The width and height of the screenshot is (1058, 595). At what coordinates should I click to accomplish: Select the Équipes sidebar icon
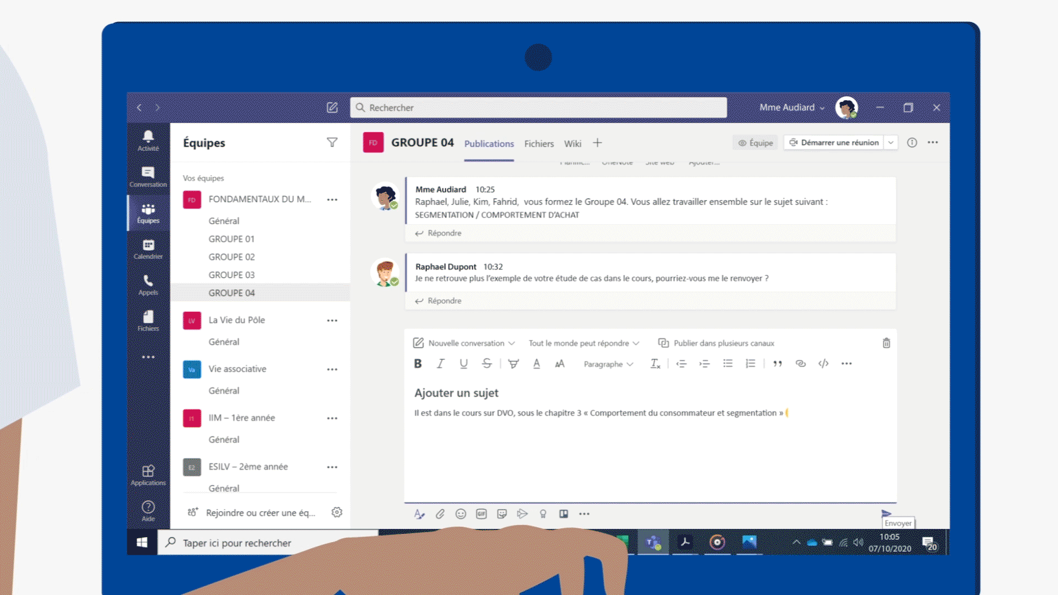point(148,213)
